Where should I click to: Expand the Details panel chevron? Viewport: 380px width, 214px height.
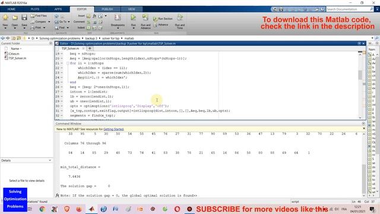click(50, 160)
